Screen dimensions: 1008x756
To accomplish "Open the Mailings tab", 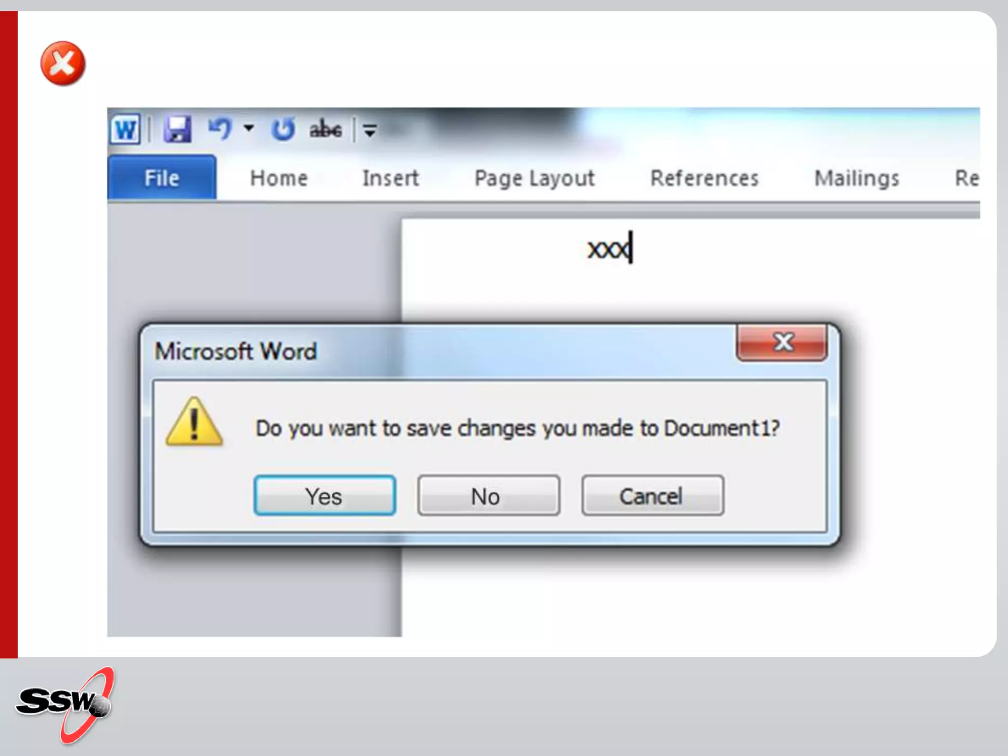I will (x=856, y=178).
